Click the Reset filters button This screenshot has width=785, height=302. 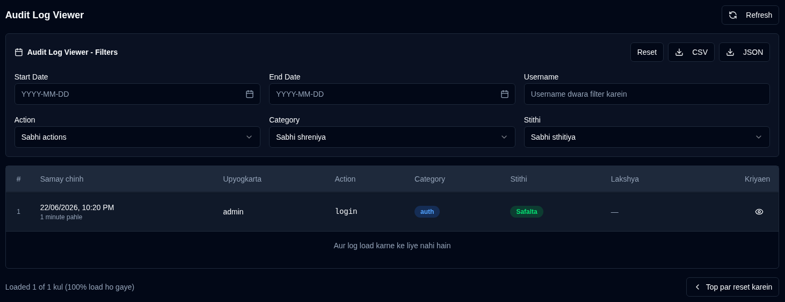(x=647, y=52)
